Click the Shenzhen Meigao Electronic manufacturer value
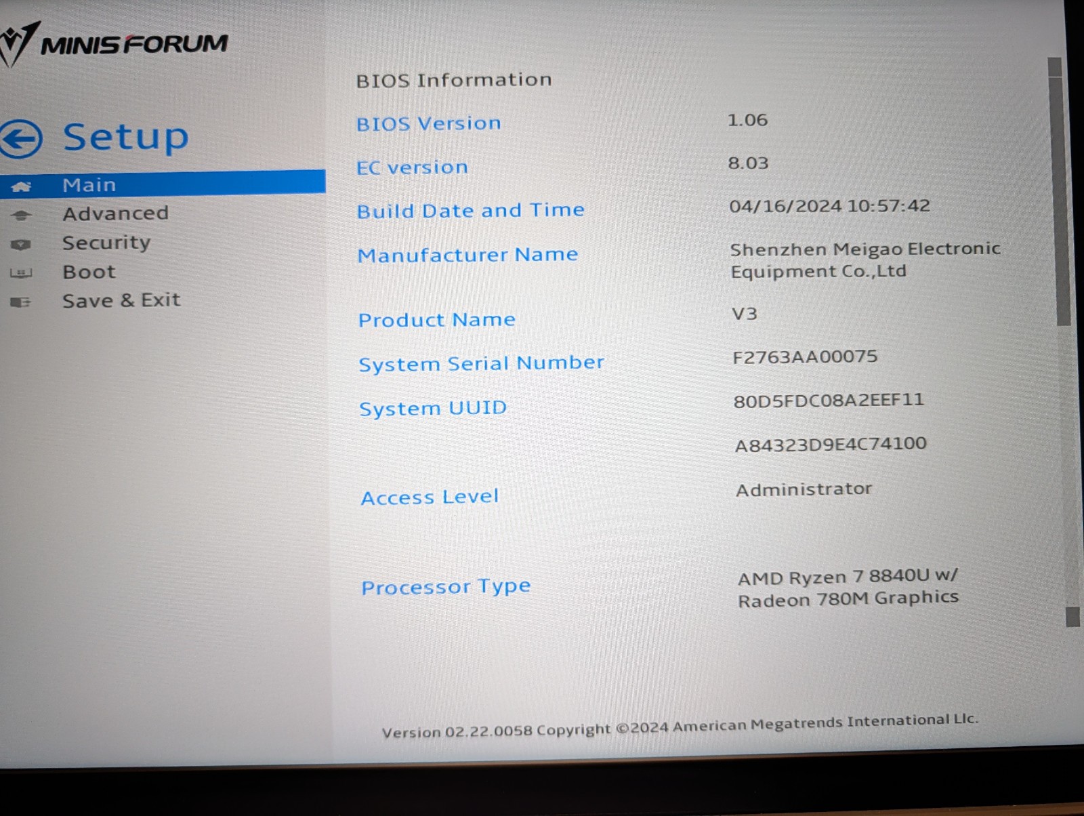This screenshot has width=1084, height=816. coord(865,260)
